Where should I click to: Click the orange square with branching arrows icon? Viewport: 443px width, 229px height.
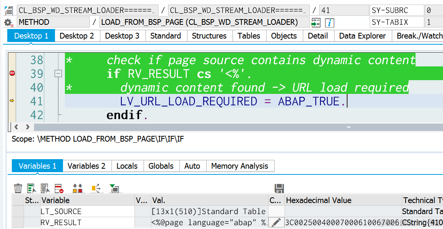click(x=96, y=188)
